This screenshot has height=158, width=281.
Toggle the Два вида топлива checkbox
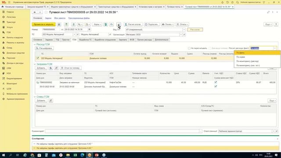coord(210,48)
